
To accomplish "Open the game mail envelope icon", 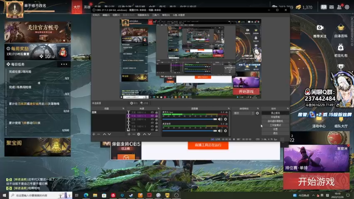I will click(331, 7).
